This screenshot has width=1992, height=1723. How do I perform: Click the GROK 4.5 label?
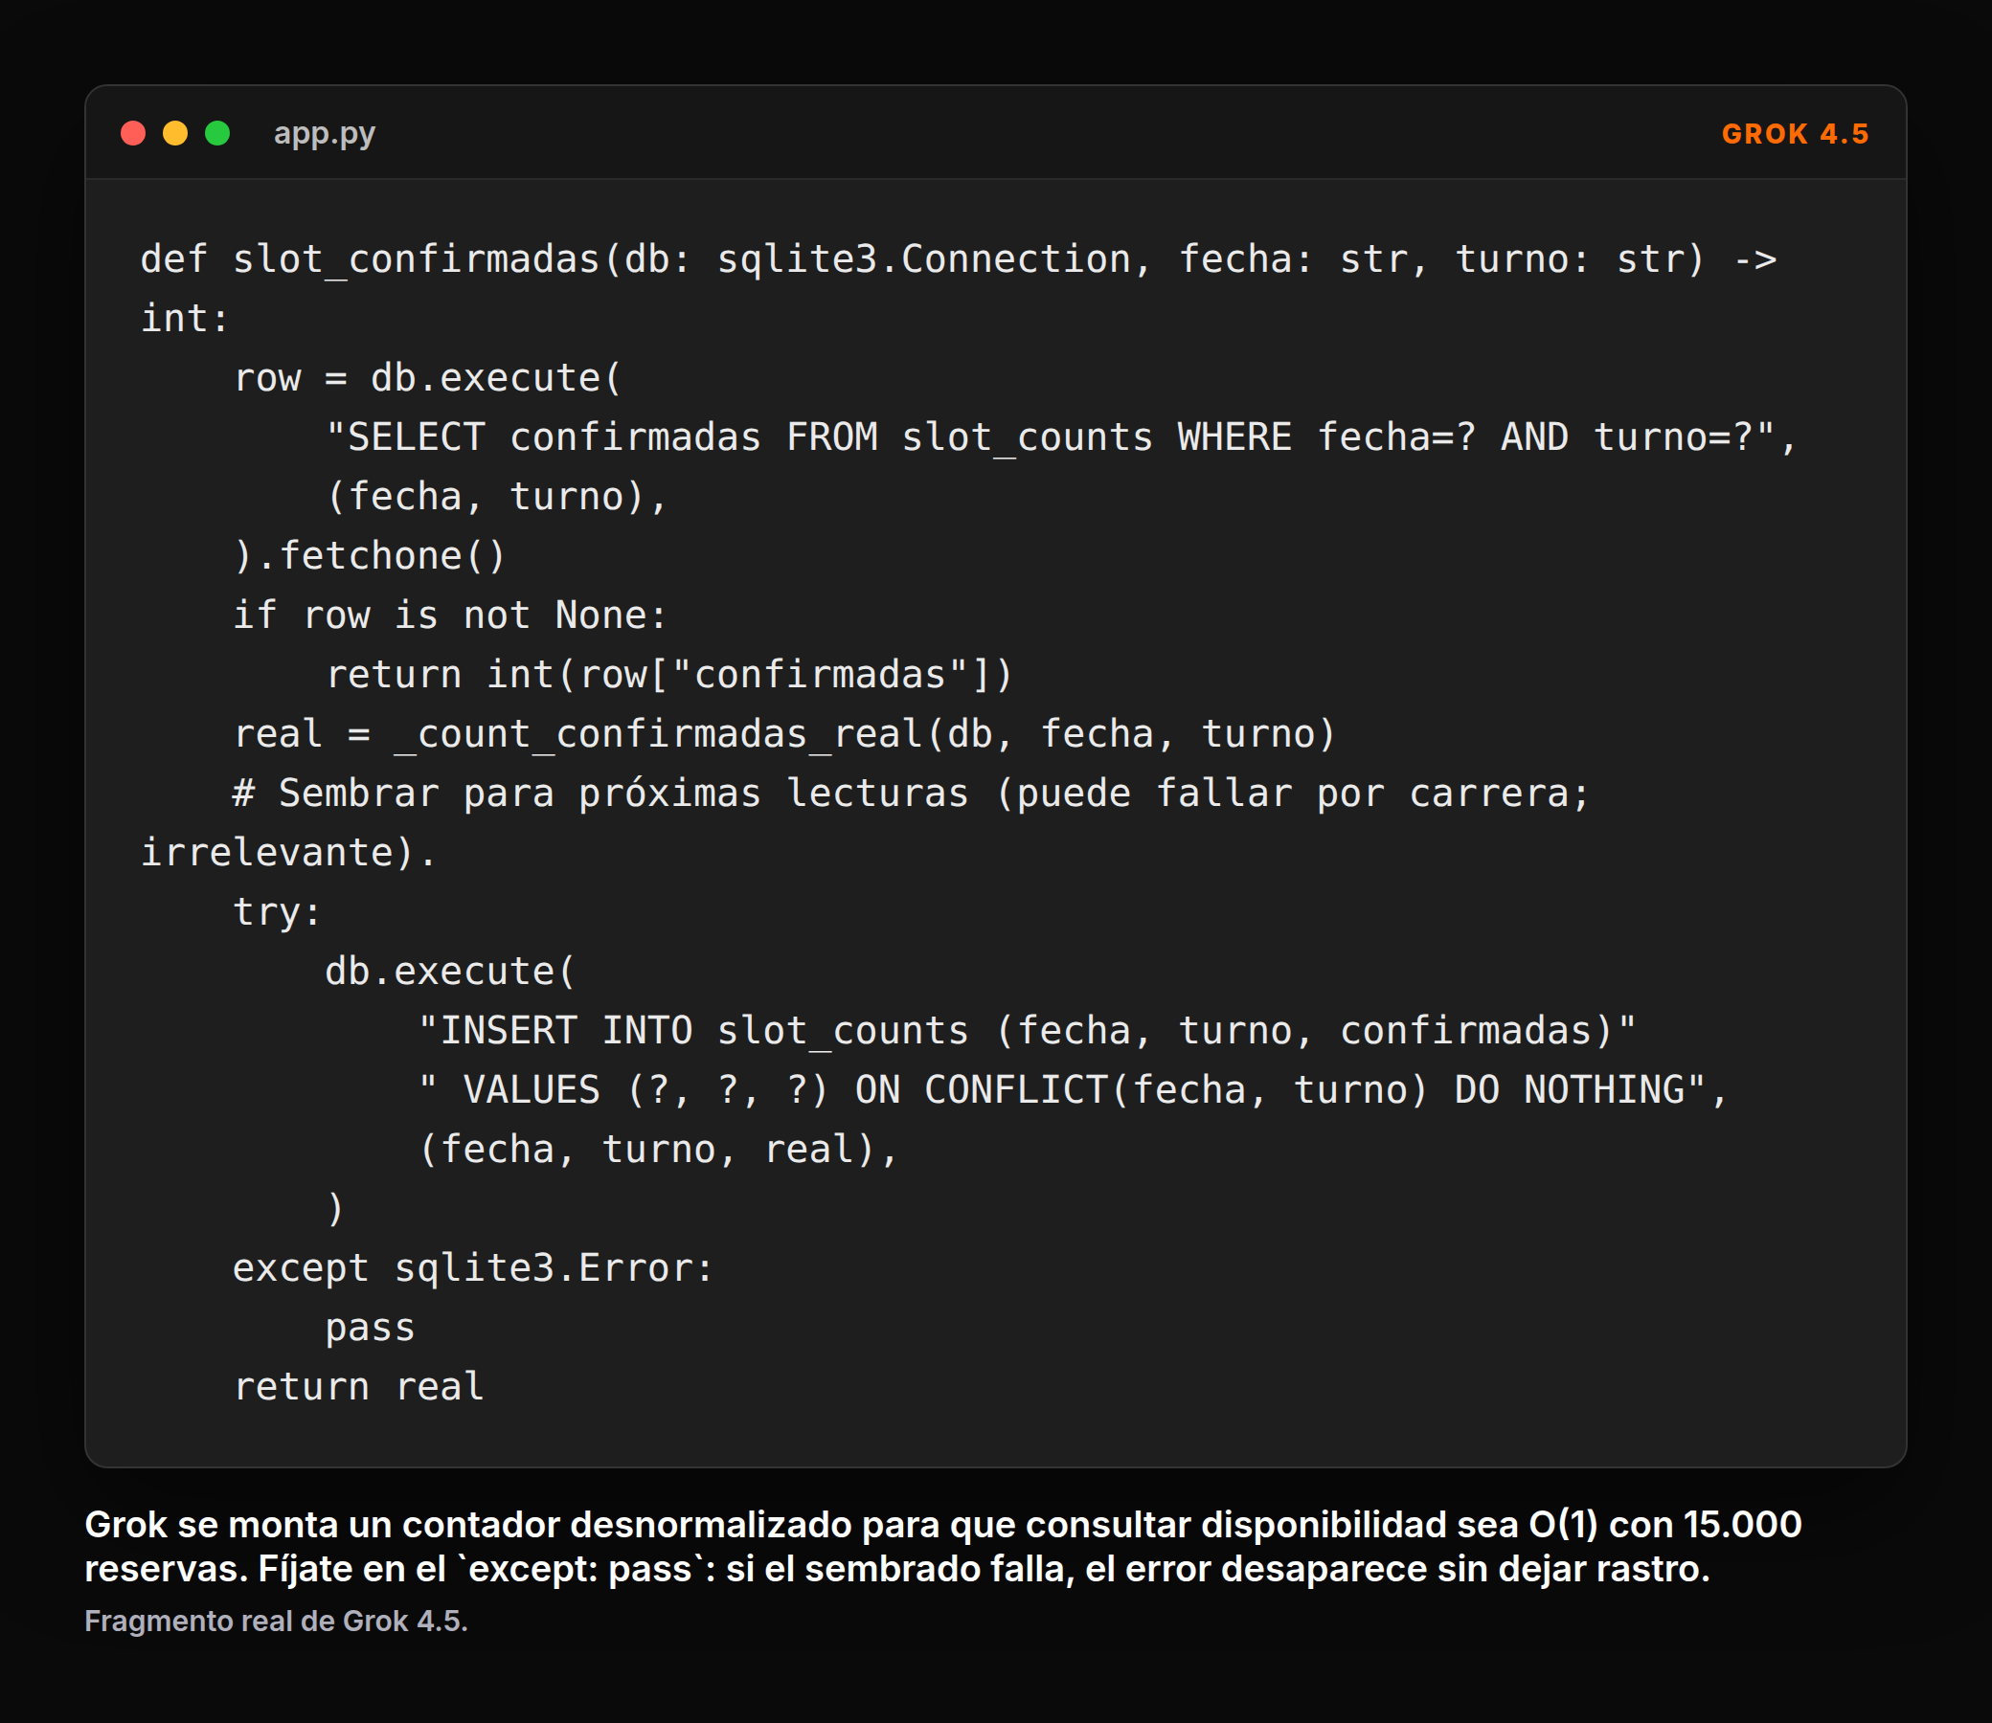click(x=1795, y=134)
